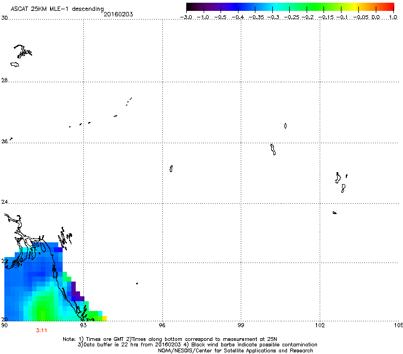Click the 'ASCAT 25KM MLE-1 descending' title
The height and width of the screenshot is (354, 403).
tap(57, 9)
